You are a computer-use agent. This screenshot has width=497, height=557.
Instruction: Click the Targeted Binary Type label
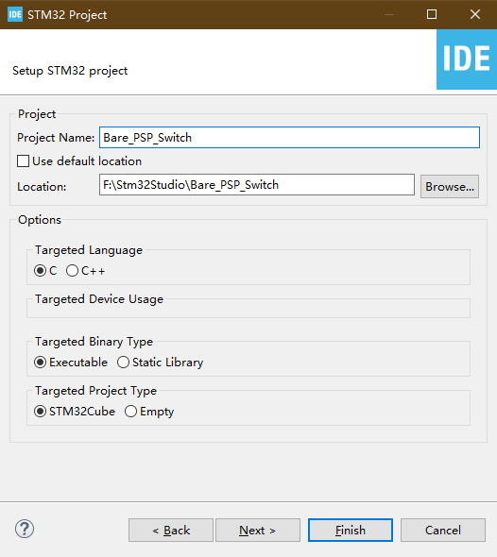tap(94, 342)
